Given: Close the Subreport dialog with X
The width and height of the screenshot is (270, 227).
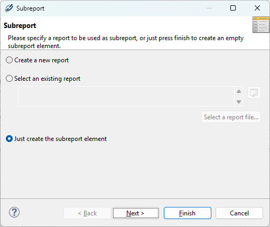Looking at the screenshot, I should [257, 8].
